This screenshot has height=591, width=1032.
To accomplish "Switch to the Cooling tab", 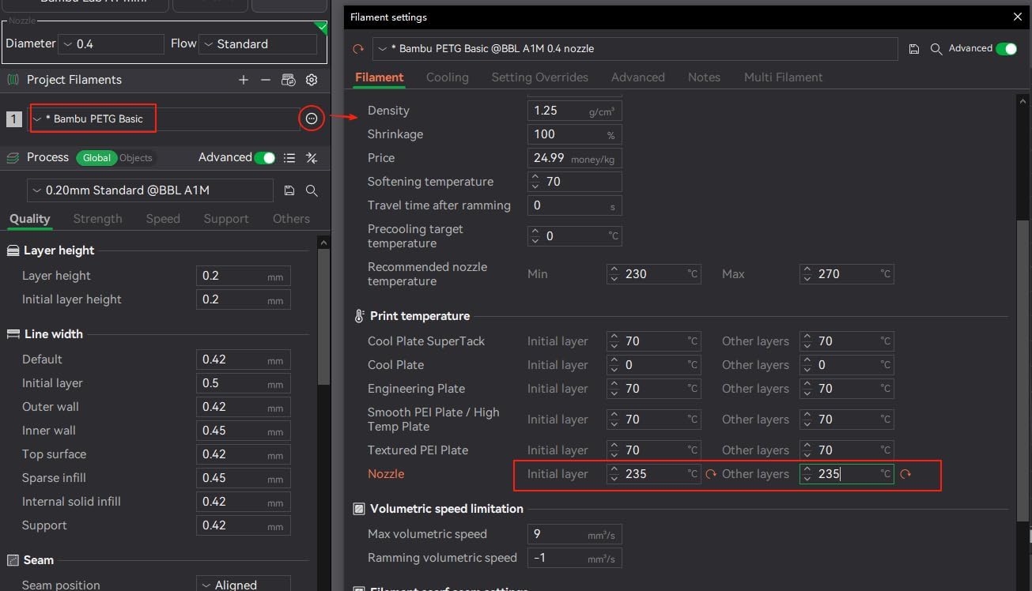I will pos(447,77).
